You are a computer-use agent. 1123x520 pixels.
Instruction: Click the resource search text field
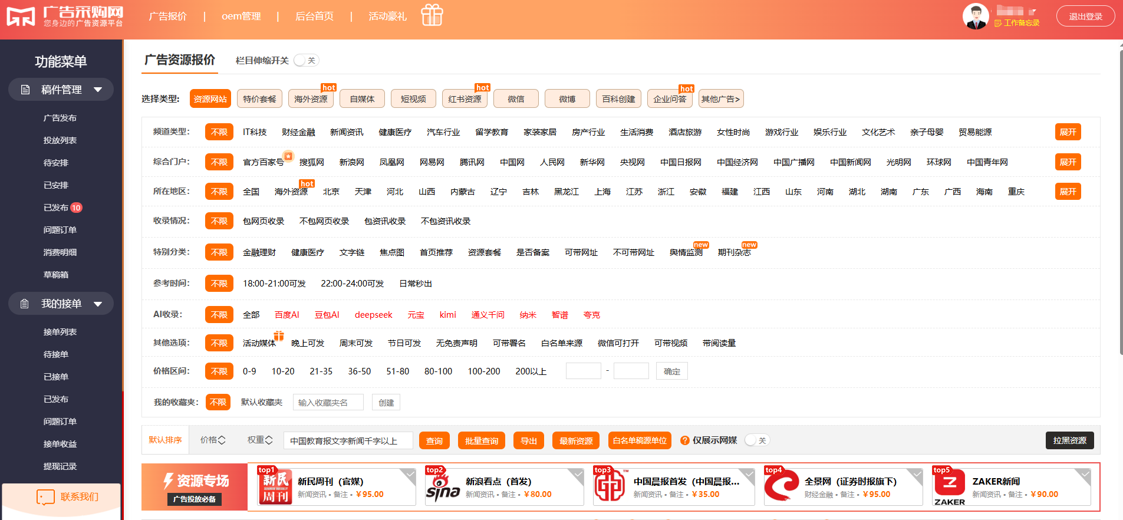[x=348, y=440]
